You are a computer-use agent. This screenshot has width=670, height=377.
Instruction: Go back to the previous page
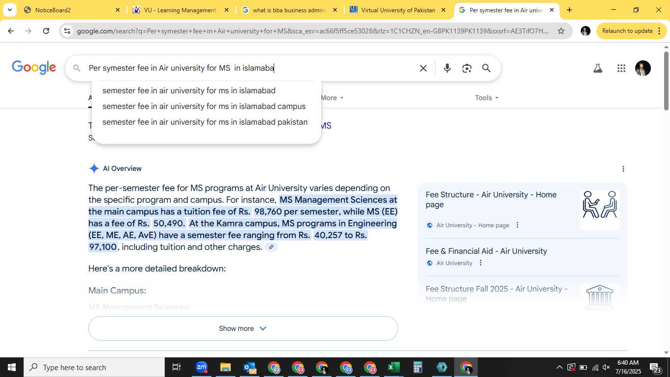[x=11, y=31]
